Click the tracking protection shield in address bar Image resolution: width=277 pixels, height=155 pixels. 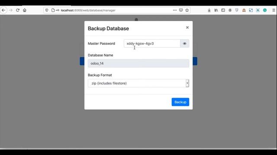click(47, 10)
